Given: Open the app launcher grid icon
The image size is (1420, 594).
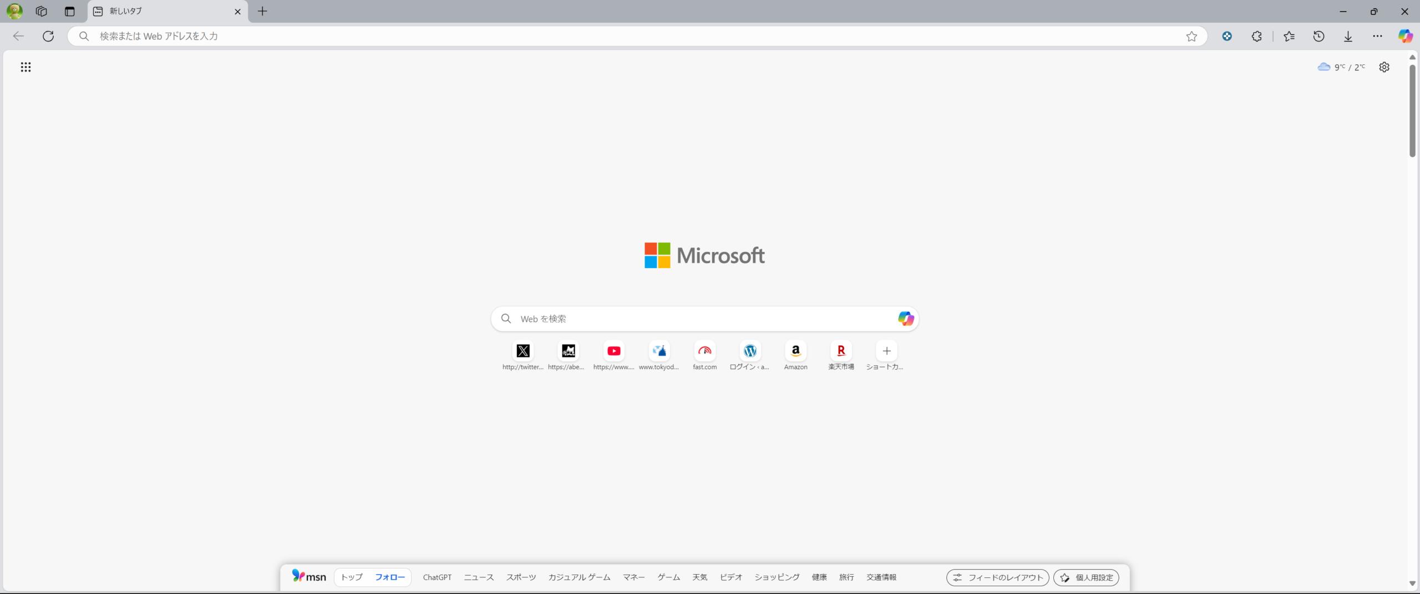Looking at the screenshot, I should point(26,67).
